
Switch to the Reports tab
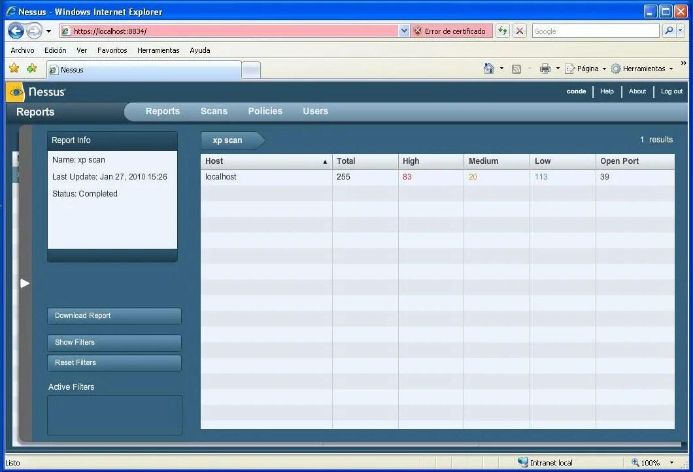coord(163,111)
